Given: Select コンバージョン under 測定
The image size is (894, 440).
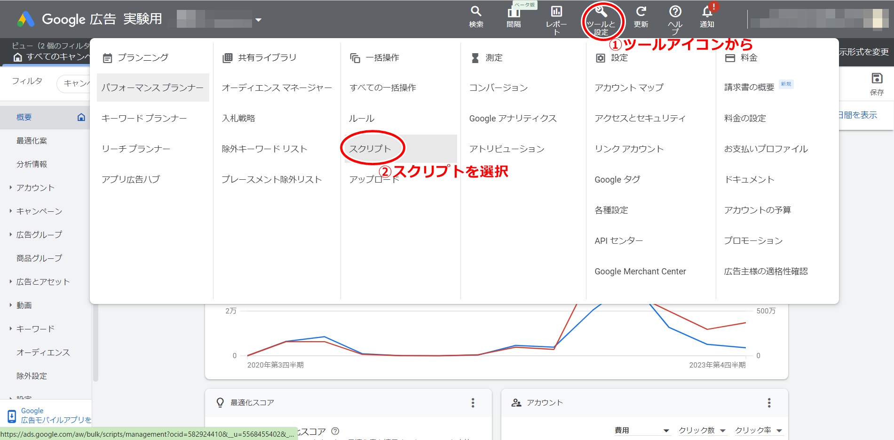Looking at the screenshot, I should coord(499,87).
